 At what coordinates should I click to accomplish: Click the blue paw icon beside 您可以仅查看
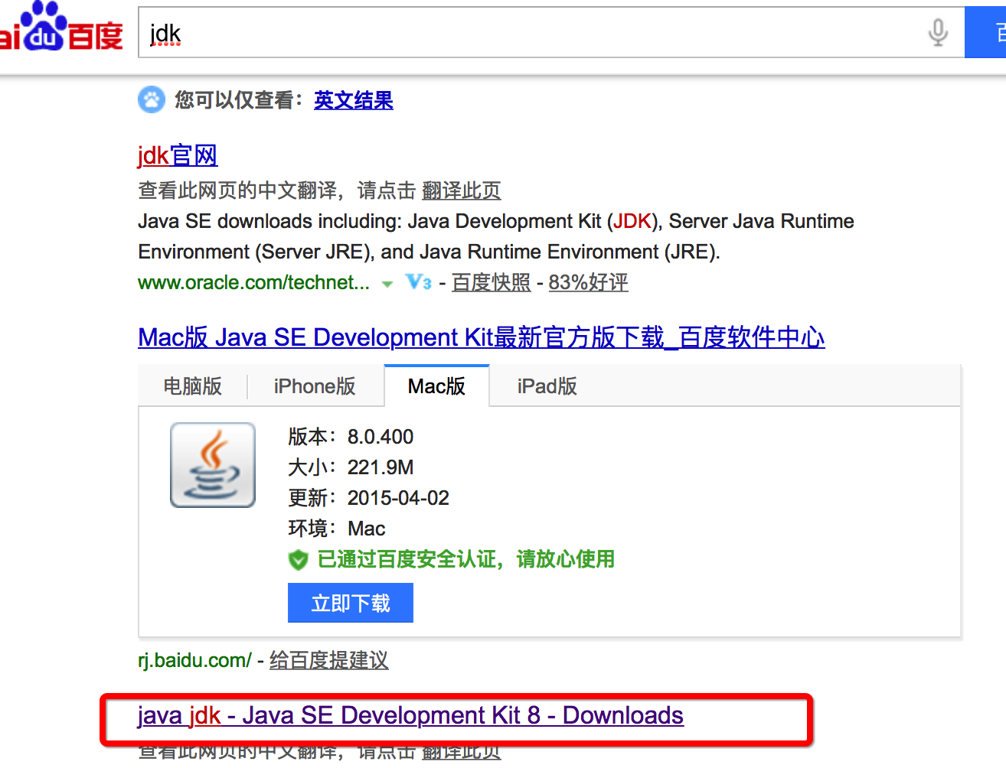click(x=152, y=99)
